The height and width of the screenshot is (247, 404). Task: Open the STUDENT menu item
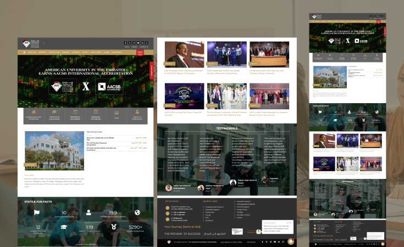(x=85, y=52)
